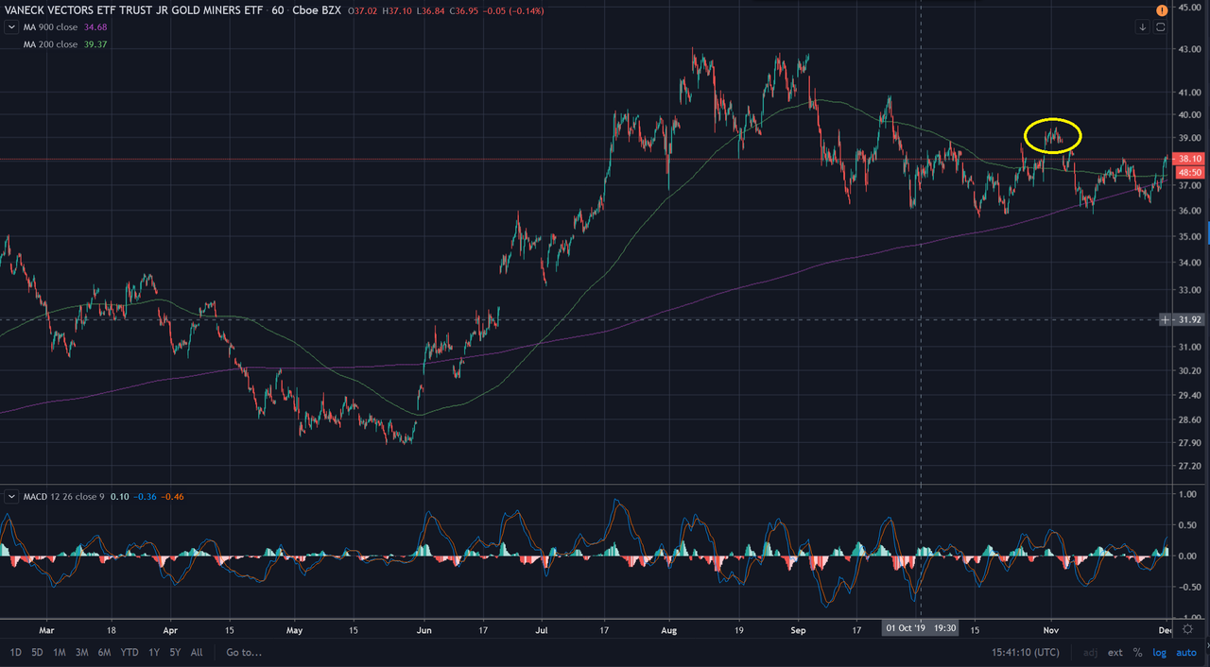Click the 1.00 MACD scale value
Screen dimensions: 1210x667
pyautogui.click(x=1186, y=493)
